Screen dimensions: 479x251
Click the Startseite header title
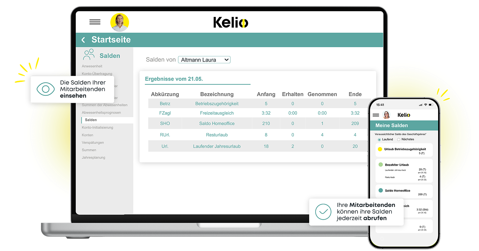[111, 40]
